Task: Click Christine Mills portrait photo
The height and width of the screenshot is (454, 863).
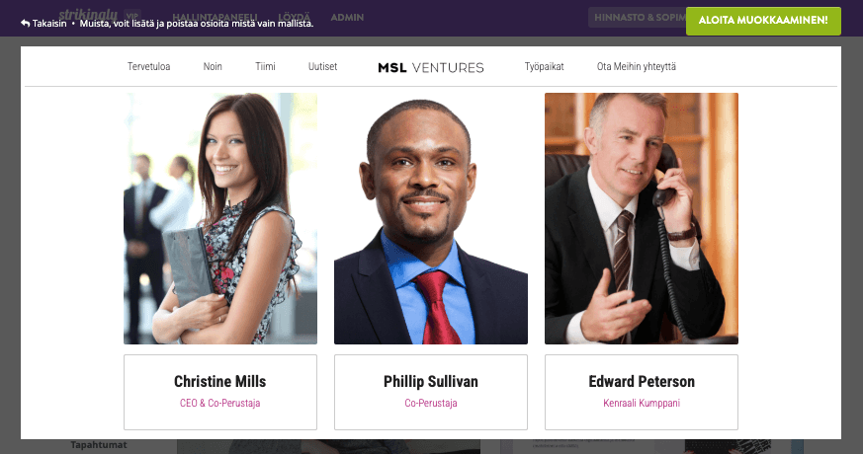Action: 220,218
